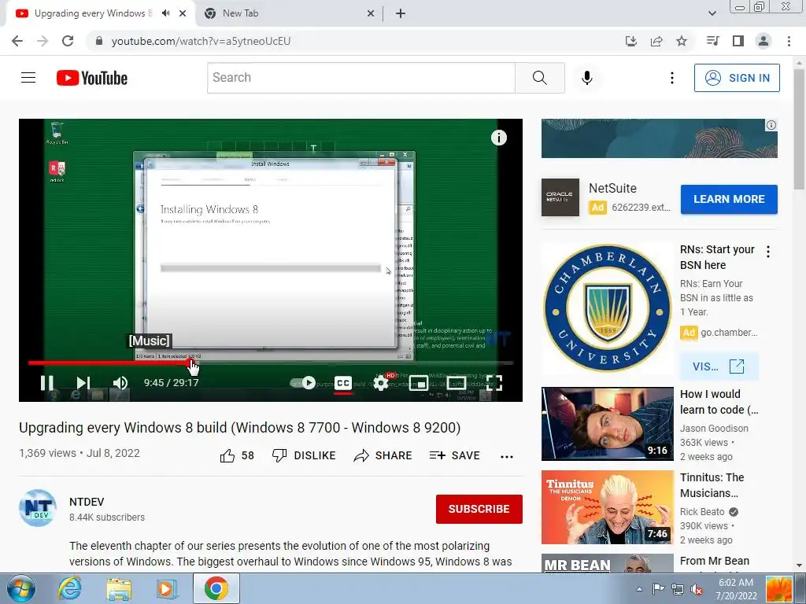Image resolution: width=806 pixels, height=604 pixels.
Task: Save video to playlist
Action: pos(454,455)
